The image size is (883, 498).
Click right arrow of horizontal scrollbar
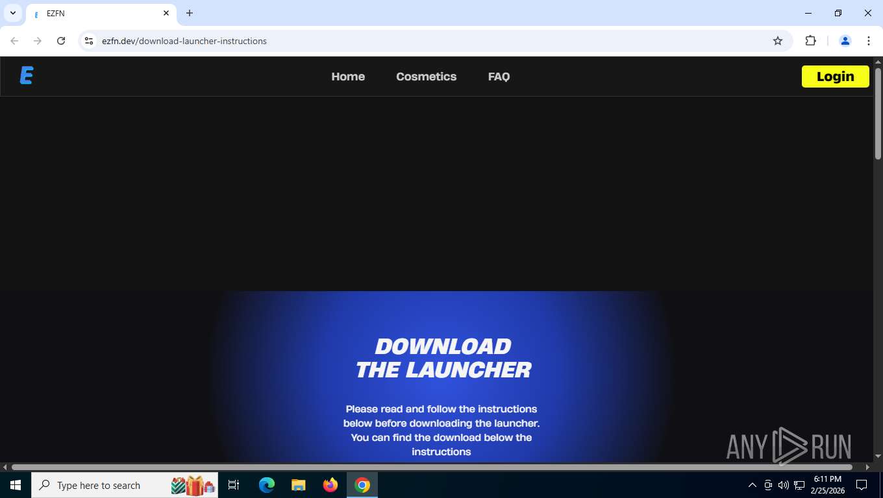pyautogui.click(x=867, y=467)
